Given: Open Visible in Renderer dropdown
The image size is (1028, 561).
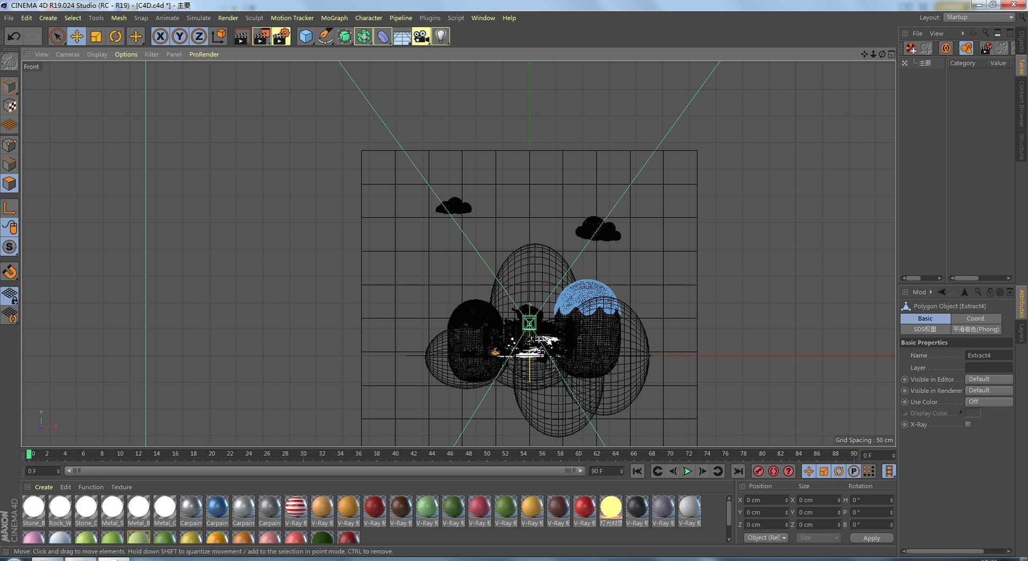Looking at the screenshot, I should tap(988, 390).
